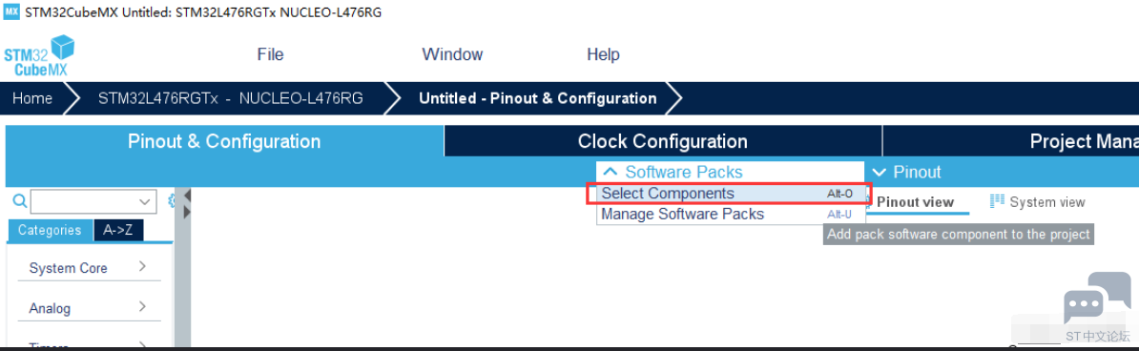Screen dimensions: 1139x351
Task: Choose Manage Software Packs entry
Action: [730, 215]
